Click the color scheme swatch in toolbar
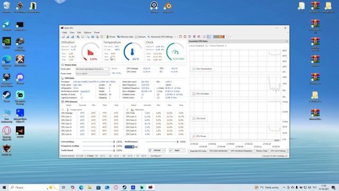Viewport: 339px width, 191px height. coord(219,37)
